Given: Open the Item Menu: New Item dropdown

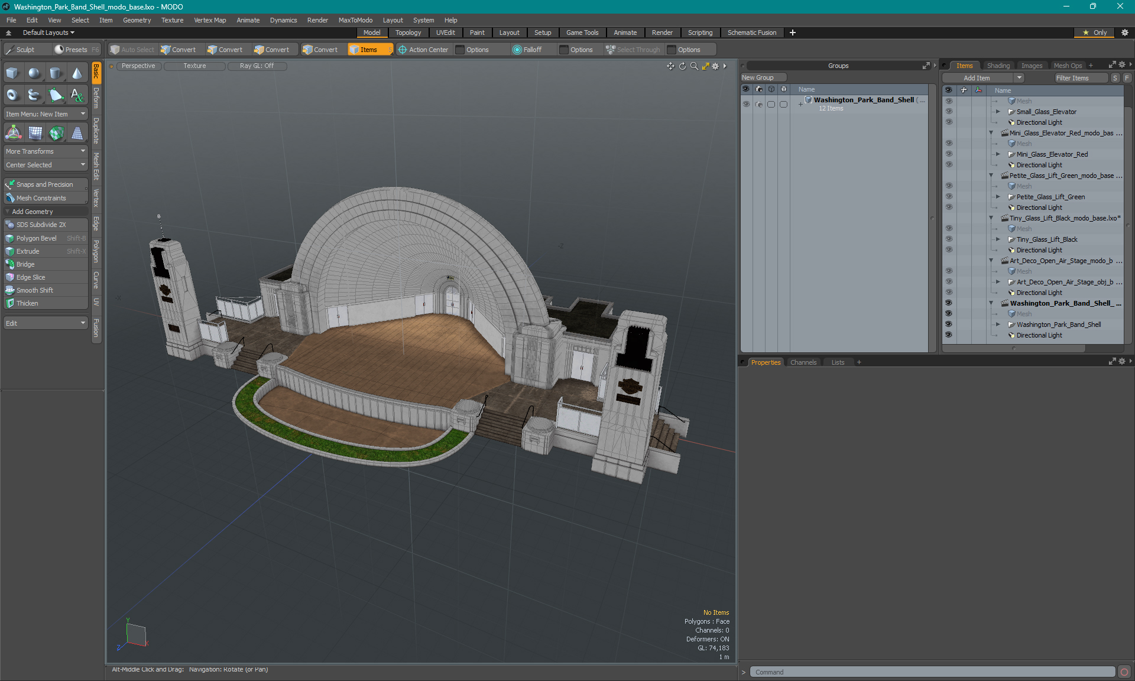Looking at the screenshot, I should click(x=46, y=114).
